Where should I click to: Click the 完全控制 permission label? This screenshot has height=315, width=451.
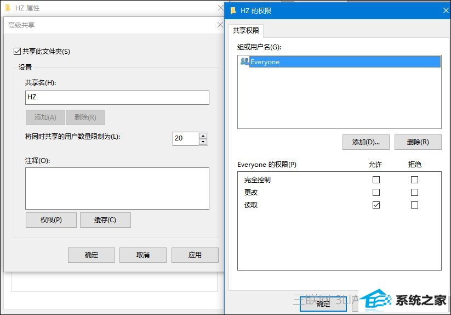(x=258, y=180)
